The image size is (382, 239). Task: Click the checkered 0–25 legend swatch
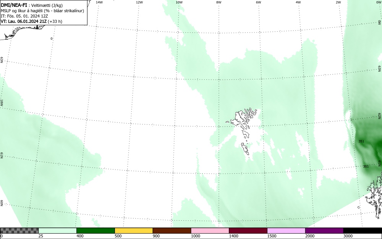[19, 231]
